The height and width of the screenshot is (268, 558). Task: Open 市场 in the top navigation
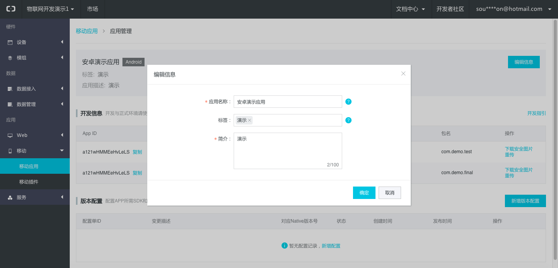[93, 9]
